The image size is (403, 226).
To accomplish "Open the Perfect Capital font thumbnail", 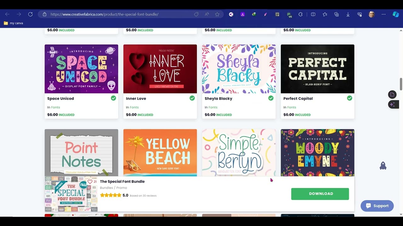I will click(317, 69).
